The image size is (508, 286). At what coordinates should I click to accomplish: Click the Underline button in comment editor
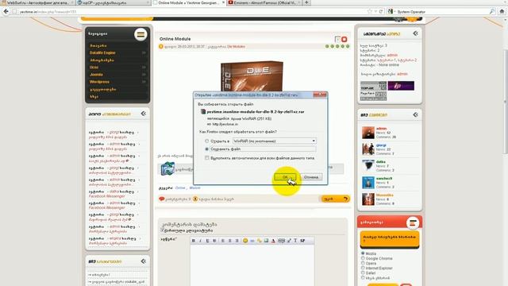207,241
